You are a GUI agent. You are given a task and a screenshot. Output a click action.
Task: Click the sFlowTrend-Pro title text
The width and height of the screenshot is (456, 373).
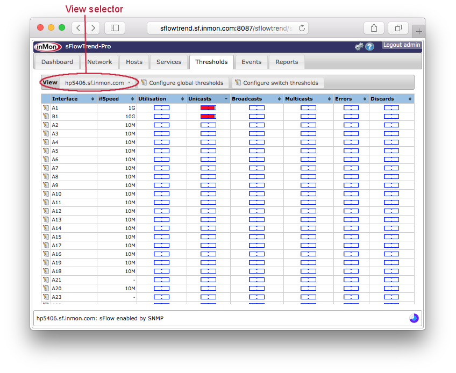pos(88,47)
